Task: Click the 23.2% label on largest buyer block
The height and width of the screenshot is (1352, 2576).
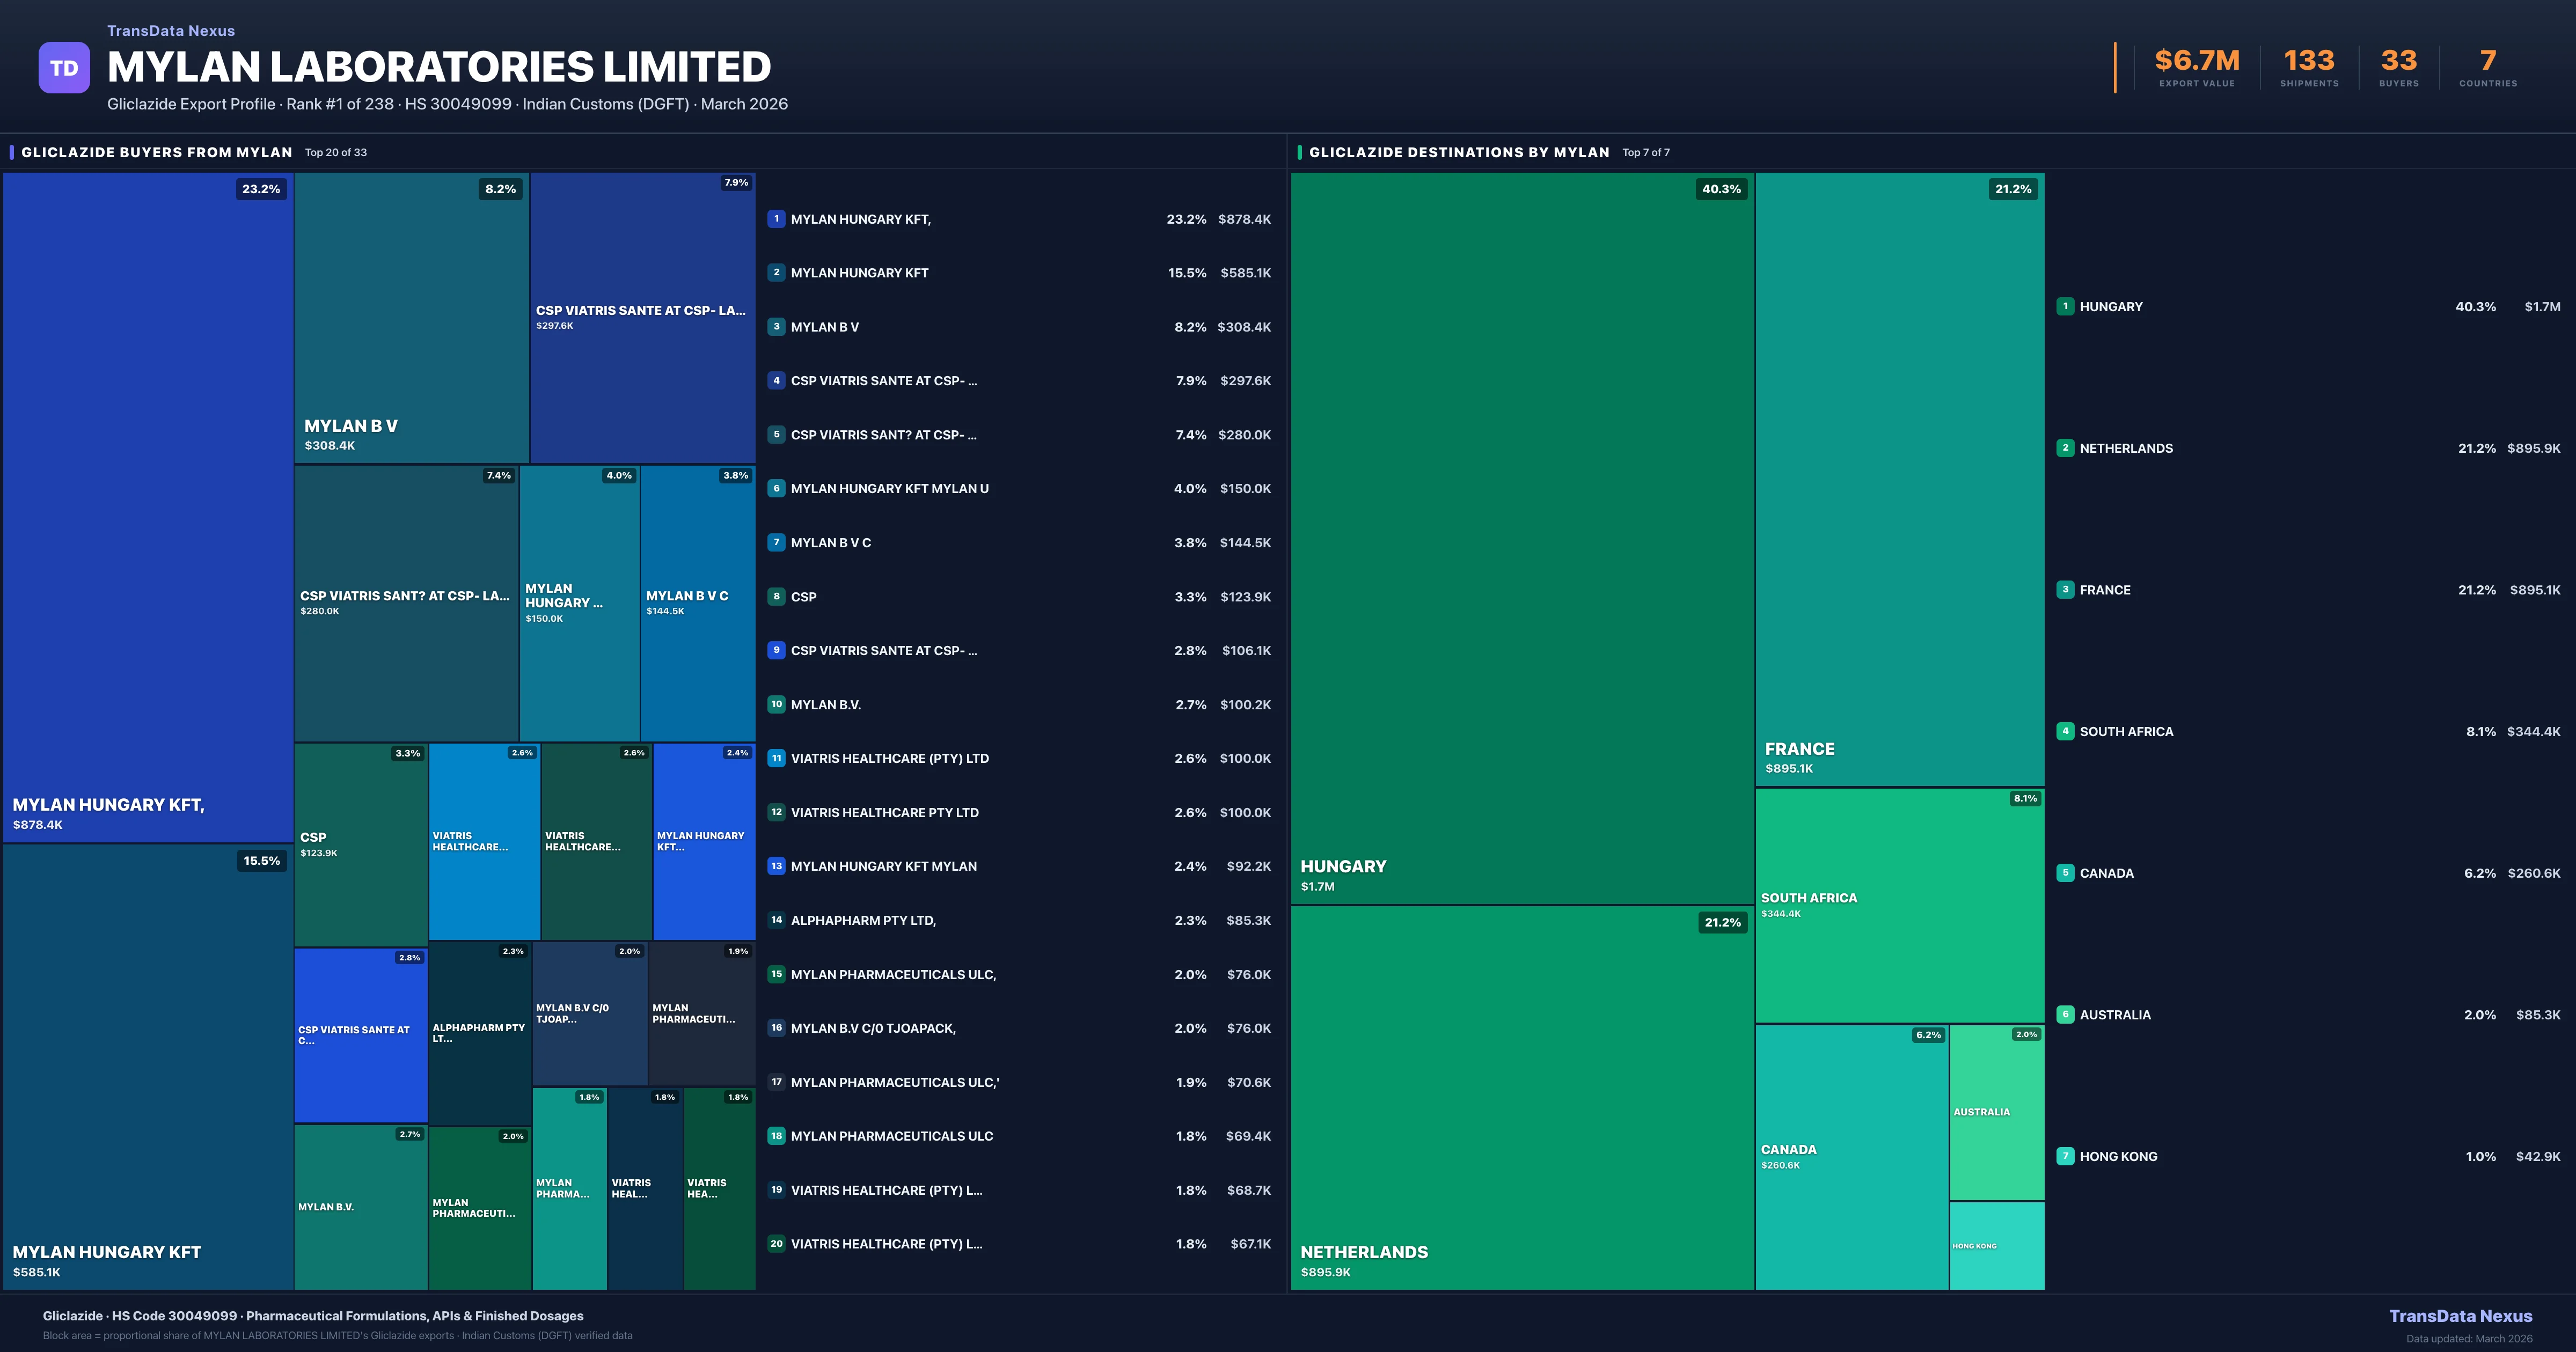Action: tap(261, 189)
